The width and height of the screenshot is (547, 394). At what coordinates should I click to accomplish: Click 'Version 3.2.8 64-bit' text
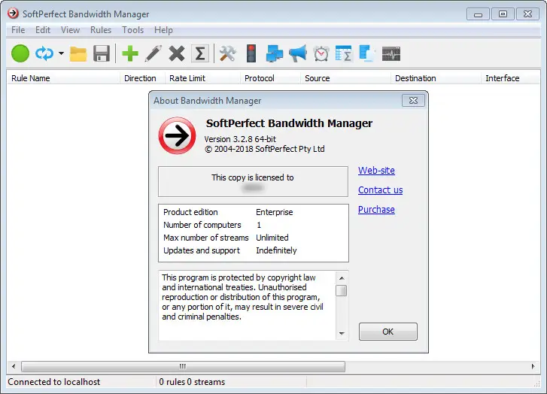(240, 139)
